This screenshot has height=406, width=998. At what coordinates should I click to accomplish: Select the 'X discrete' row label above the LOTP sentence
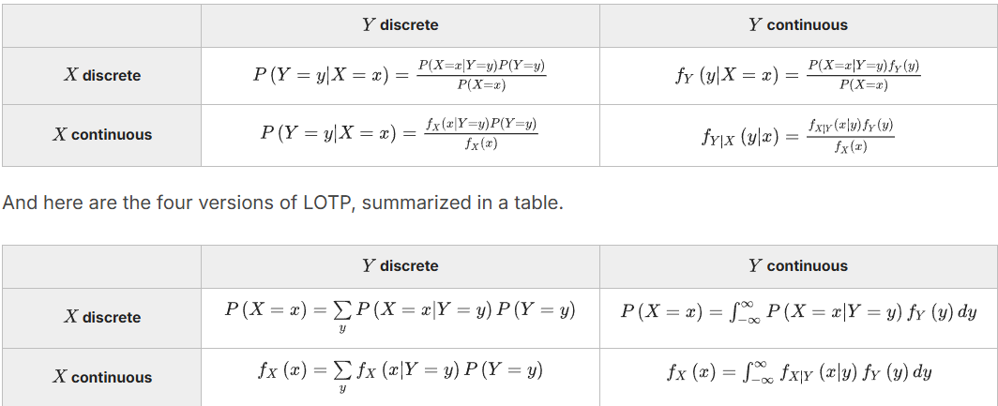pyautogui.click(x=101, y=75)
